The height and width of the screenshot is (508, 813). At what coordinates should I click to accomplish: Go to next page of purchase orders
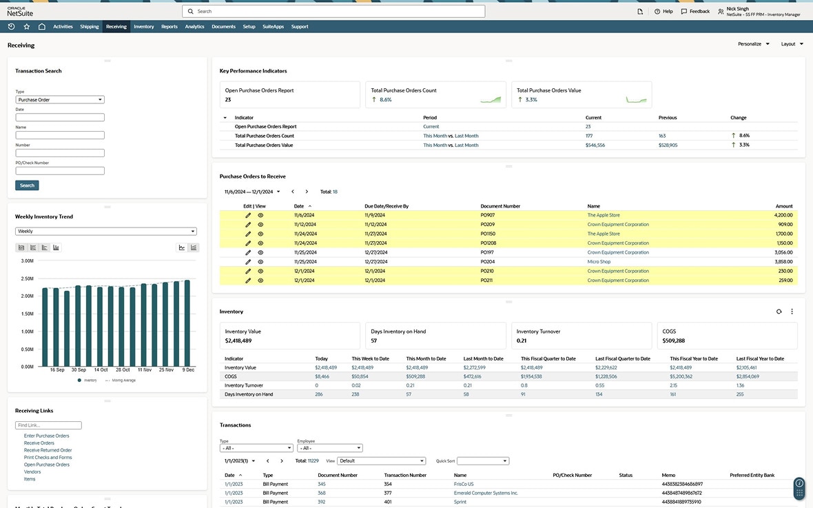coord(307,192)
